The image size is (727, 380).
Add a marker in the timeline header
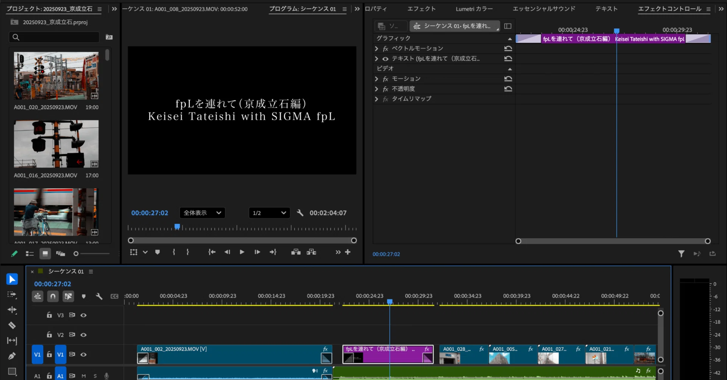point(84,296)
